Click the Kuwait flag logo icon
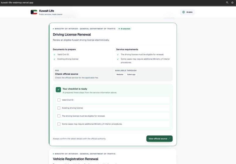 34,12
